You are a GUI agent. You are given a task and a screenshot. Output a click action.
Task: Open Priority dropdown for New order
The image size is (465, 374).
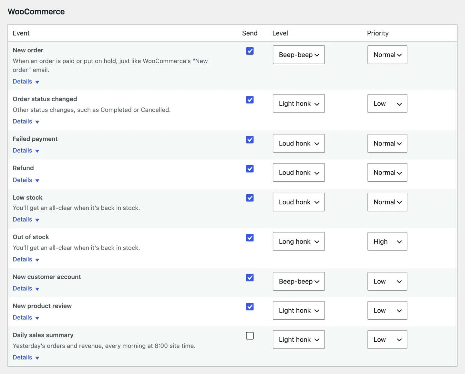(x=387, y=55)
